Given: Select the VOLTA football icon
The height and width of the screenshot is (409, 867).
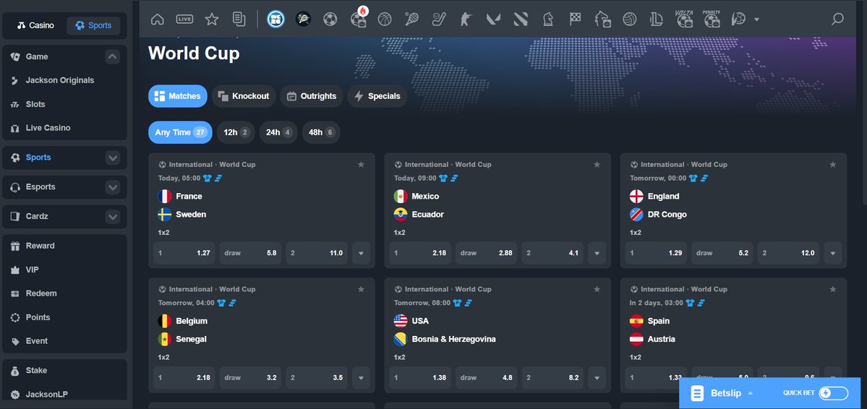Looking at the screenshot, I should [685, 19].
